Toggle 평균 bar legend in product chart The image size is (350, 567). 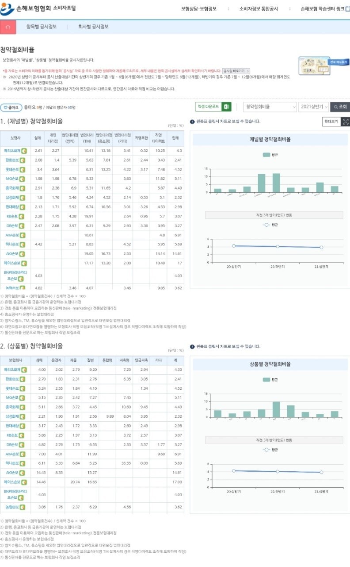270,380
